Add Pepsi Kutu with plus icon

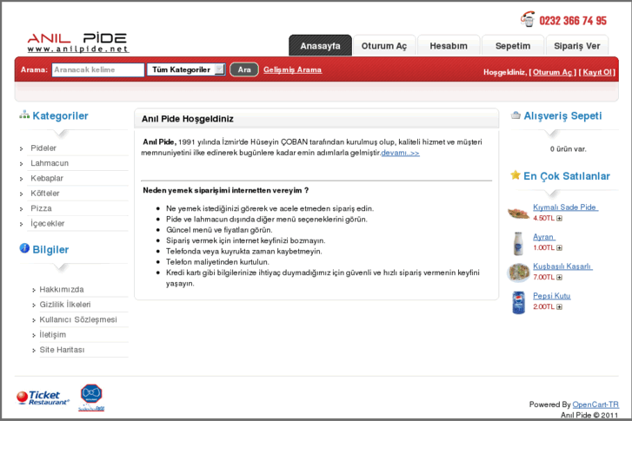click(x=560, y=306)
